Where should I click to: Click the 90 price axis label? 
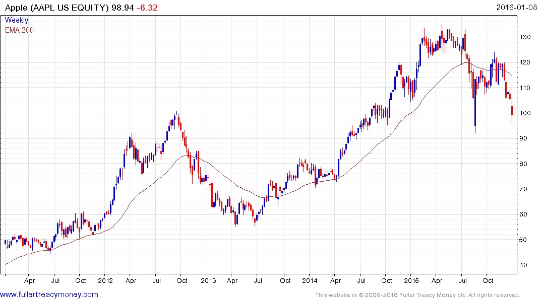tap(525, 138)
